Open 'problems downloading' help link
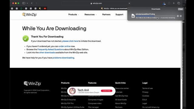The image size is (194, 109). tap(63, 58)
